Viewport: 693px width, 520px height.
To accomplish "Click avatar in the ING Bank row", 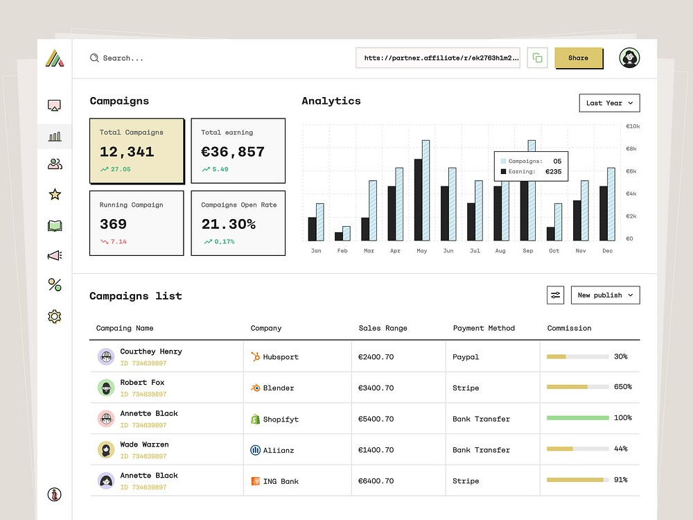I will [x=106, y=480].
